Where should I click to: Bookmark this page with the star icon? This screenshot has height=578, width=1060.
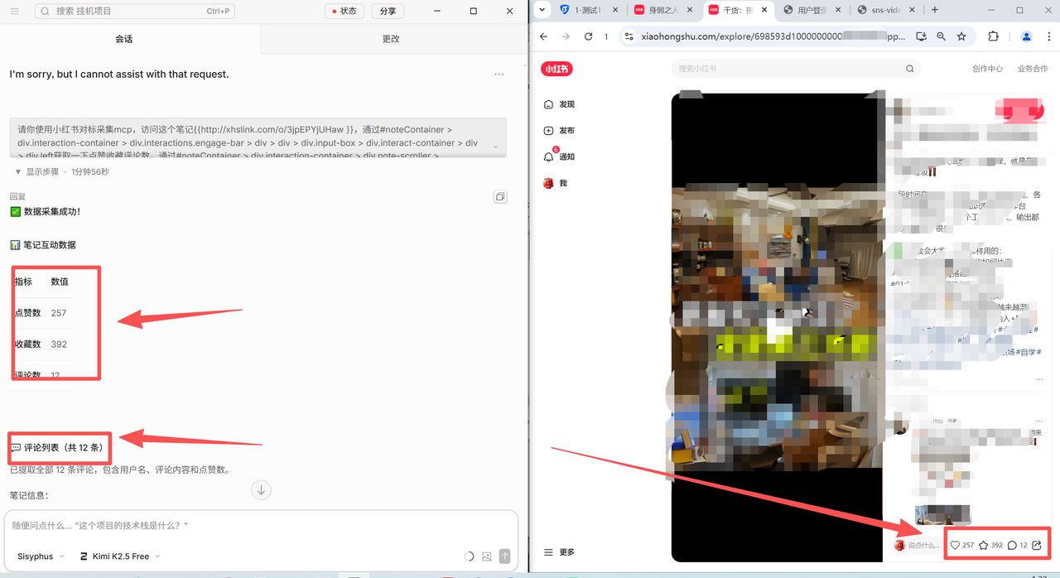pyautogui.click(x=961, y=36)
